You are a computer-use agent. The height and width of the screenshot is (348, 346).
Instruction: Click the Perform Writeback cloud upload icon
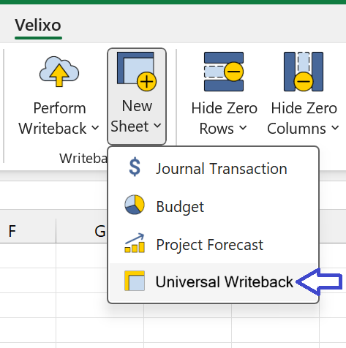tap(59, 72)
